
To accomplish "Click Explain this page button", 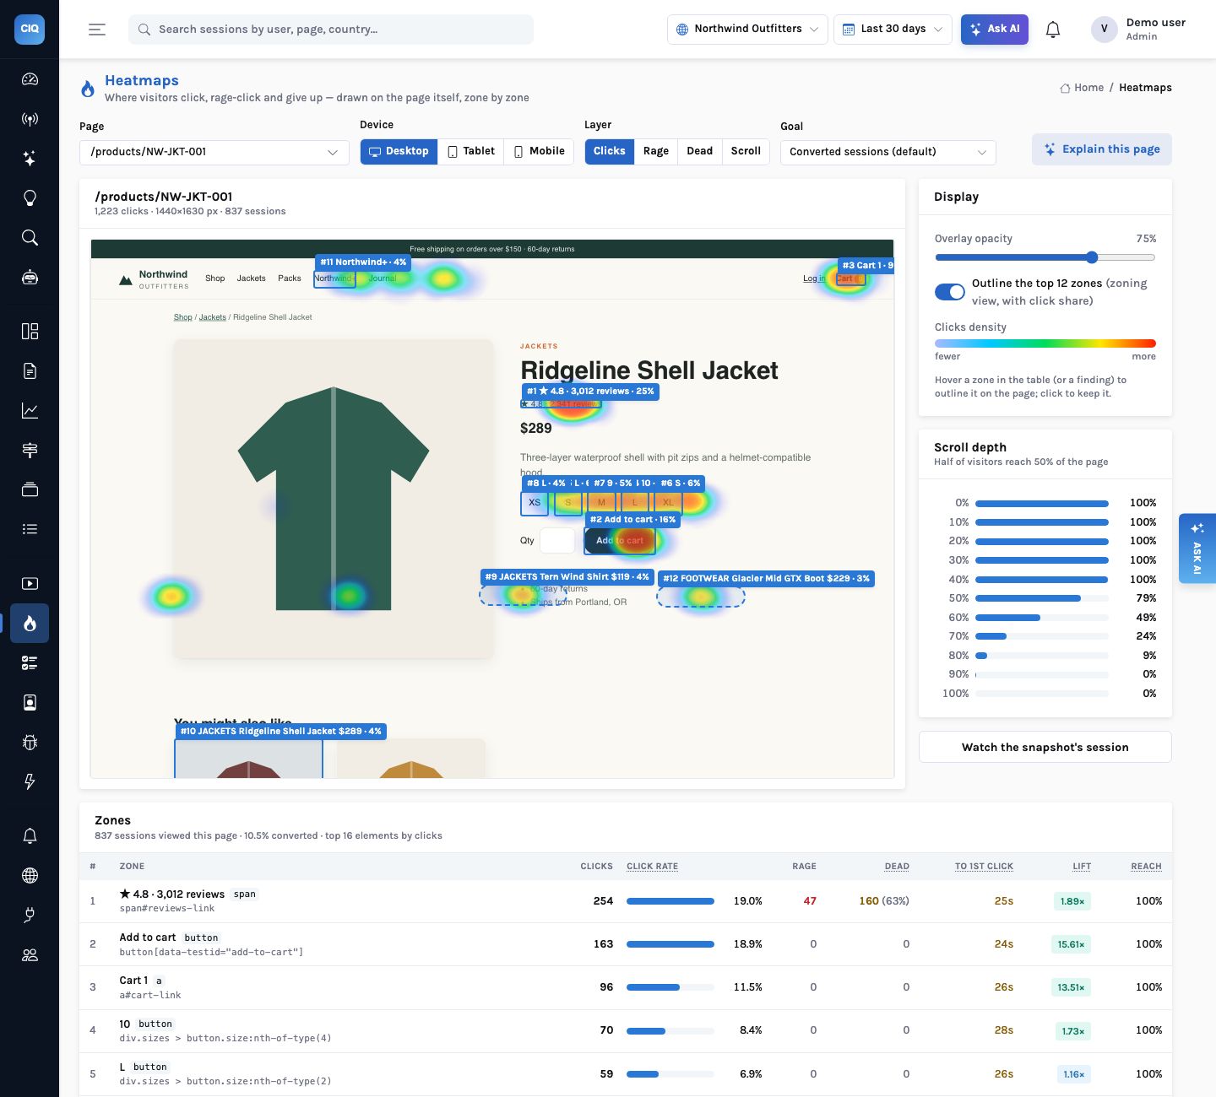I will (x=1102, y=149).
